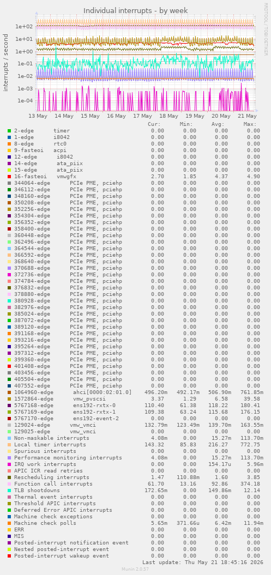Click the graph title Individual interrupts - by week
271x575 pixels.
tap(136, 11)
